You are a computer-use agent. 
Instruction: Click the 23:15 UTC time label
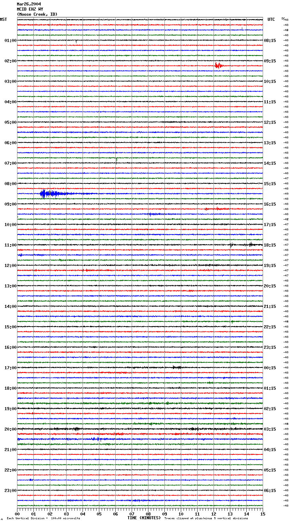click(270, 347)
